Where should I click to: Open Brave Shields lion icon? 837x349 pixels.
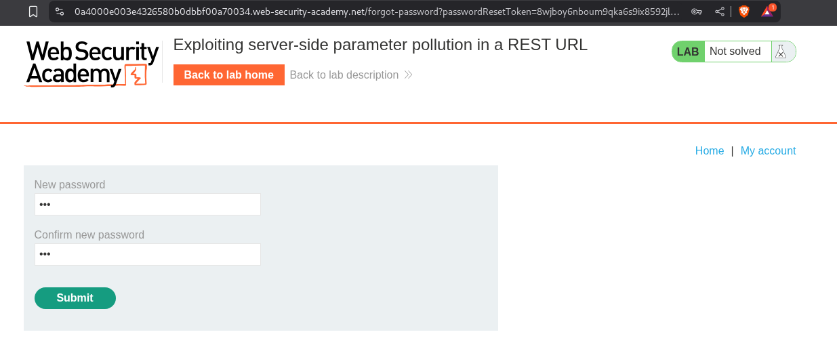pos(743,12)
